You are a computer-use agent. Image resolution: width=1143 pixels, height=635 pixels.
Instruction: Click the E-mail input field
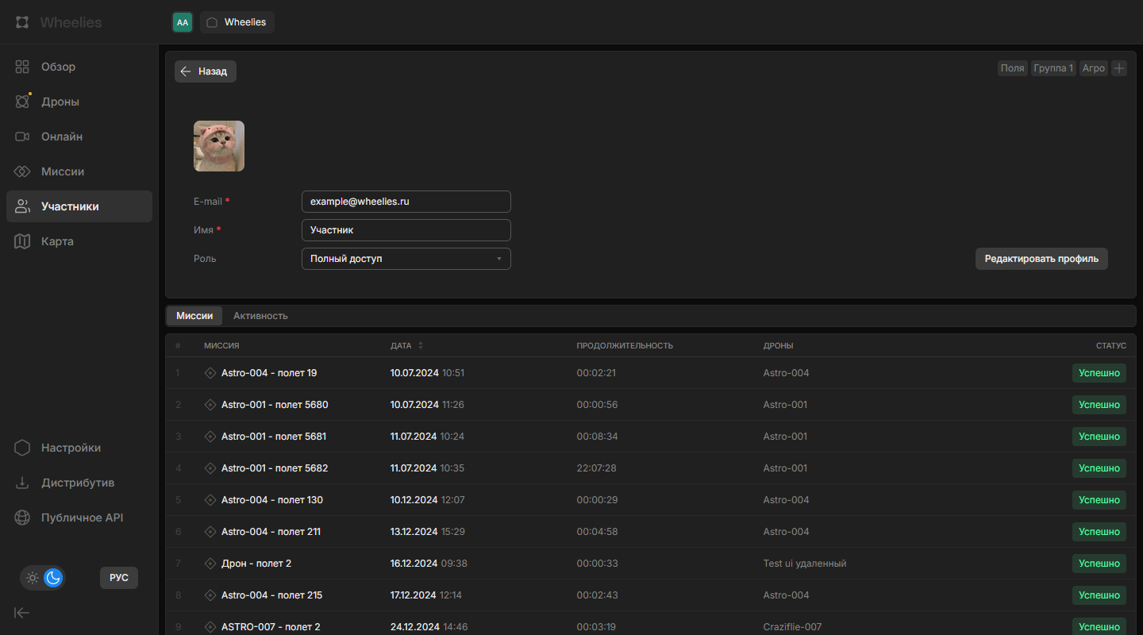point(406,202)
